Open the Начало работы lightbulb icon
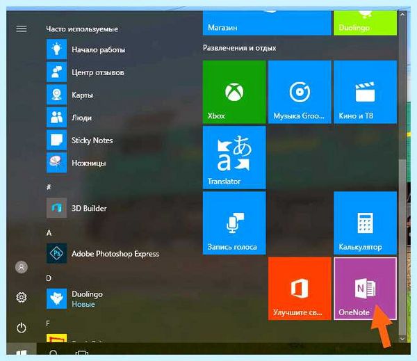The image size is (417, 361). coord(56,49)
